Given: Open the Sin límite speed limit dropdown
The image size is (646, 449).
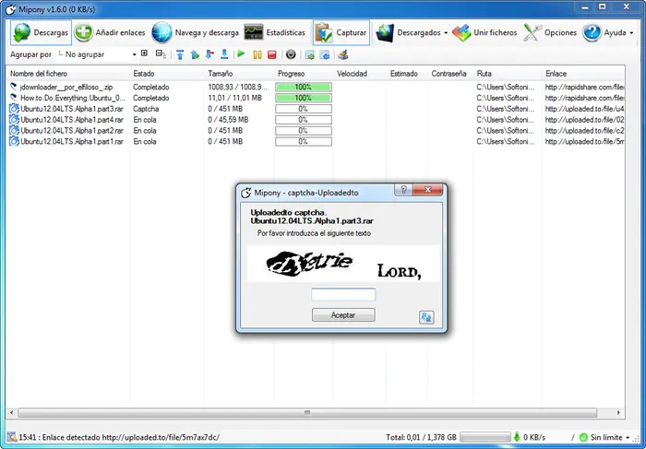Looking at the screenshot, I should [x=605, y=437].
